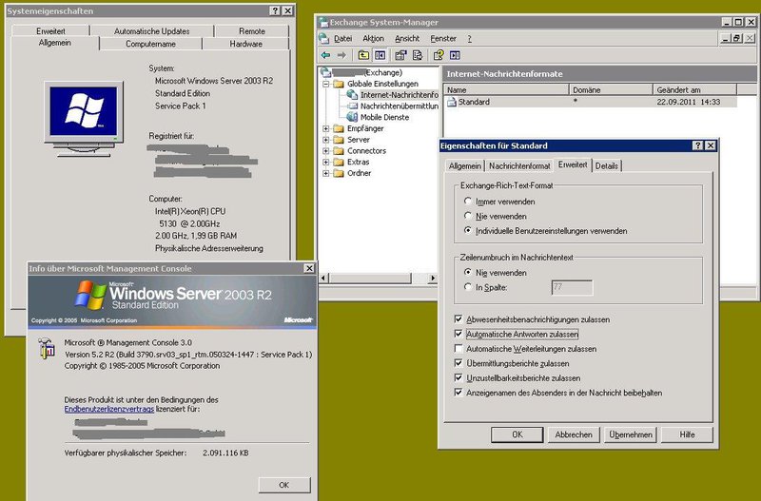Click help question mark in Systemeigenschaften title bar
761x501 pixels.
275,10
